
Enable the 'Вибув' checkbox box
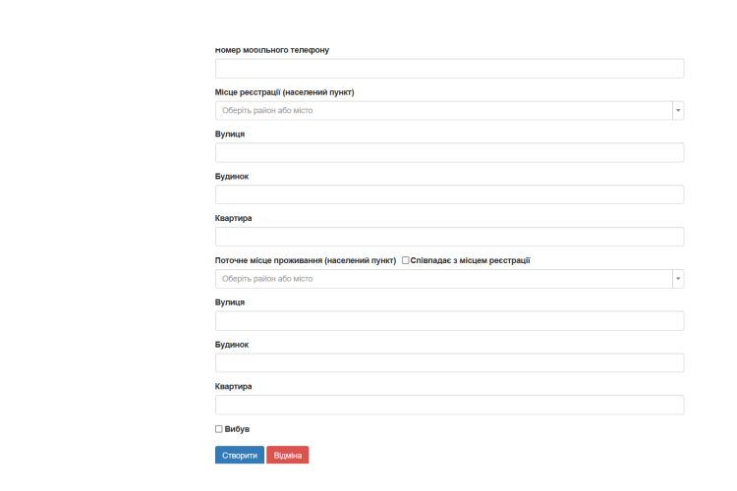pyautogui.click(x=218, y=429)
